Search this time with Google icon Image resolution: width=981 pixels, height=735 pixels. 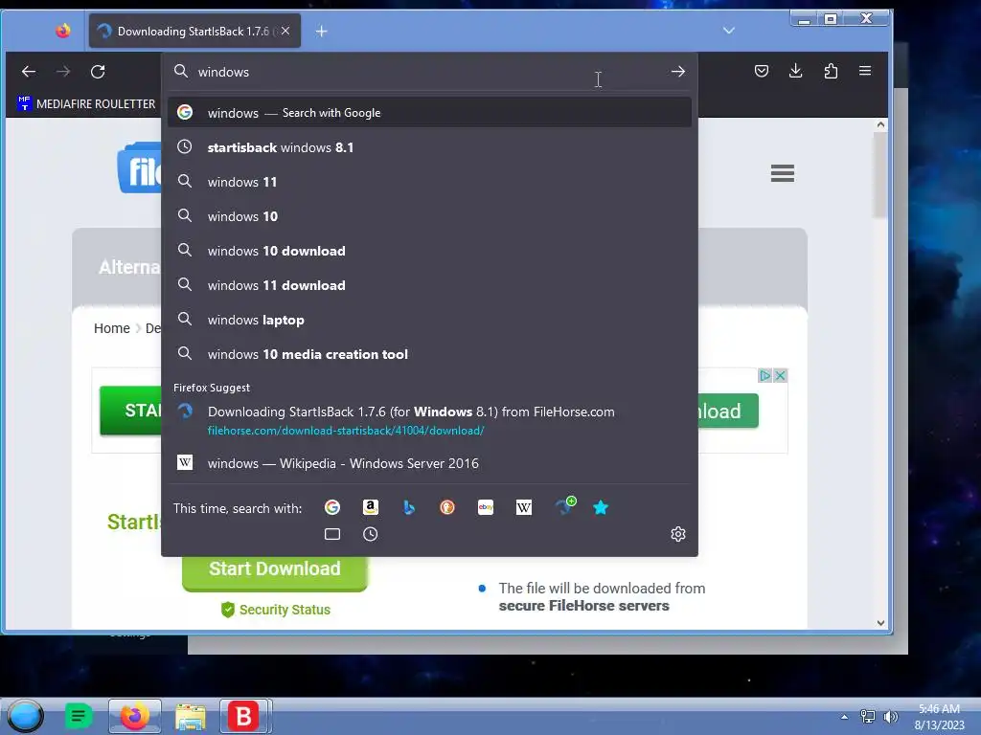coord(332,507)
